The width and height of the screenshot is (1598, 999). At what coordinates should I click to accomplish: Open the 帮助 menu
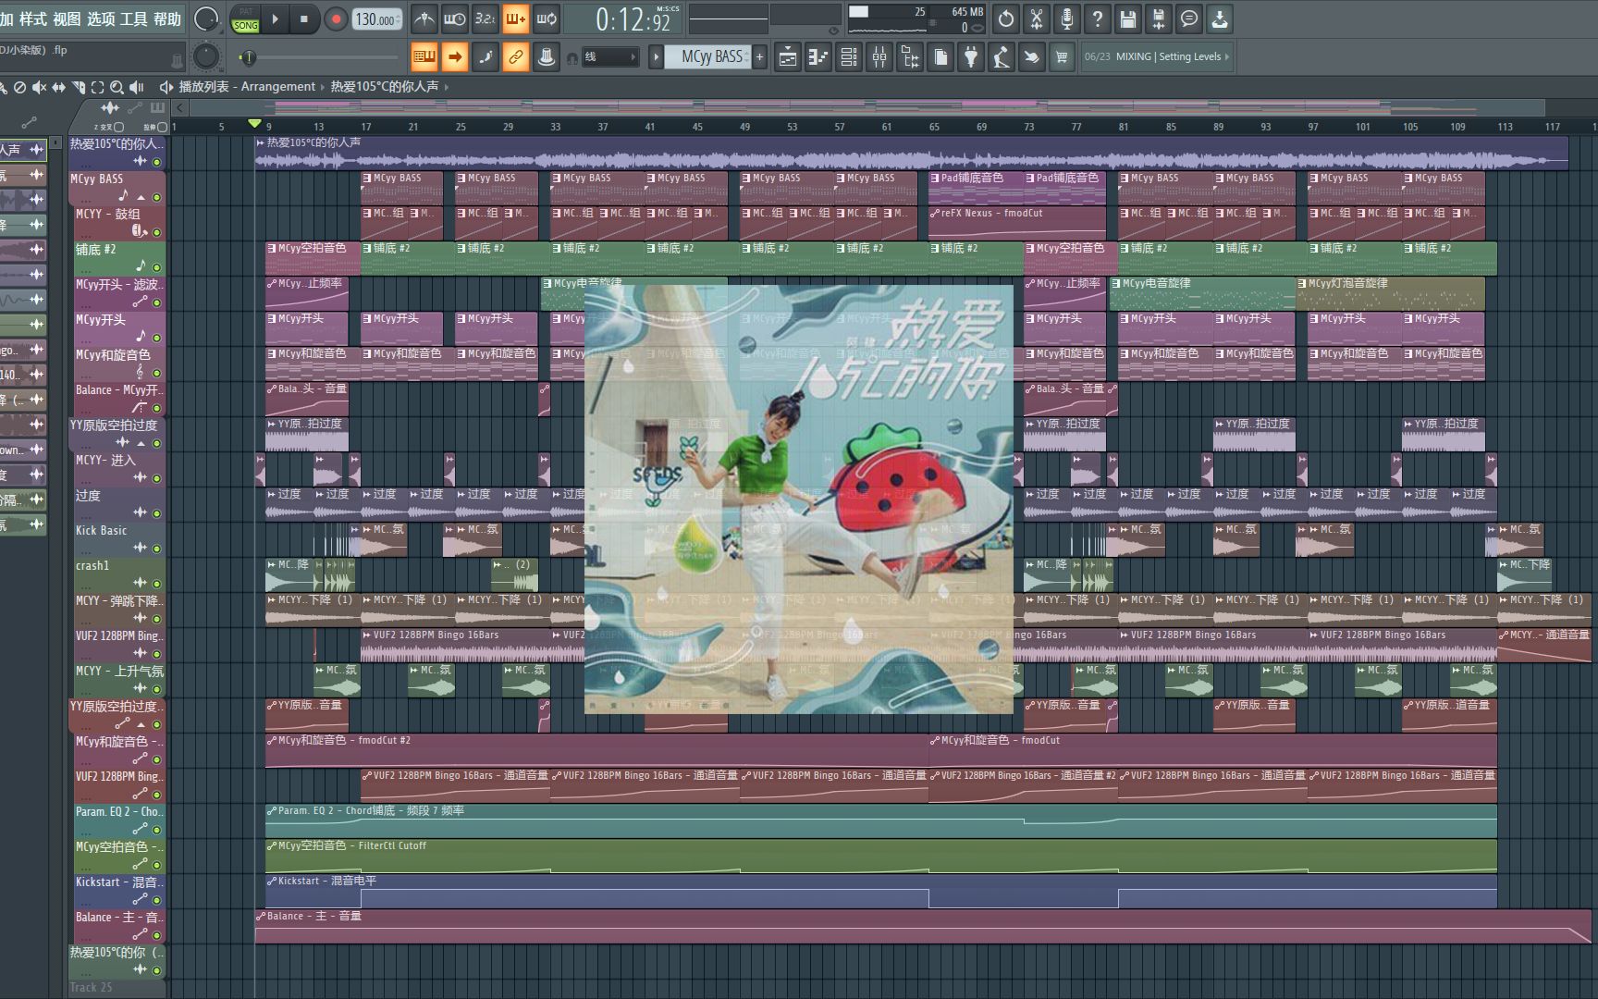tap(166, 18)
